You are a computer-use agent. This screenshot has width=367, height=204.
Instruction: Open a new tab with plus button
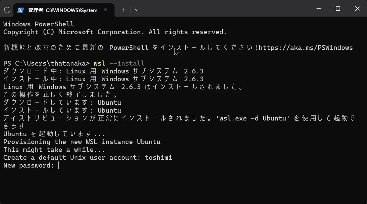pos(124,10)
